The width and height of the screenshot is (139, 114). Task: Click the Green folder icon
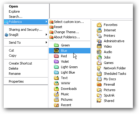(x=56, y=45)
